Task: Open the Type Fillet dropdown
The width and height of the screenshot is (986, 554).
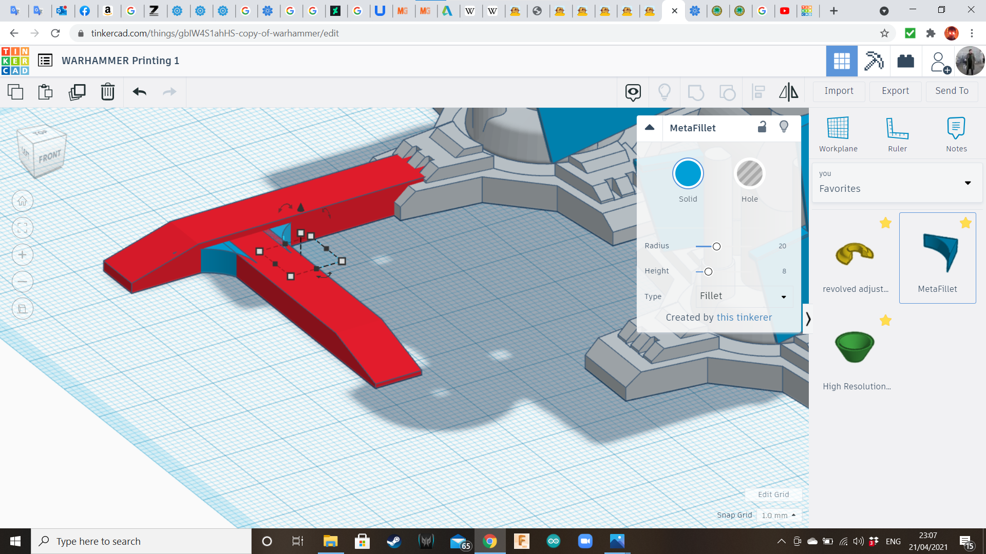Action: 743,296
